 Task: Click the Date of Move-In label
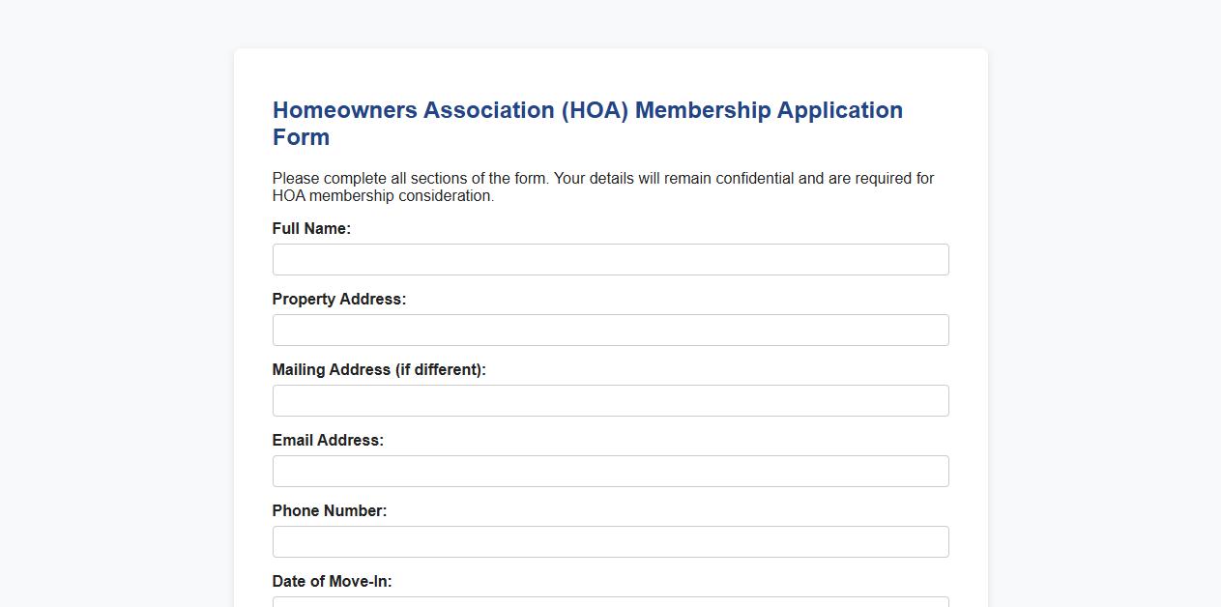tap(333, 581)
